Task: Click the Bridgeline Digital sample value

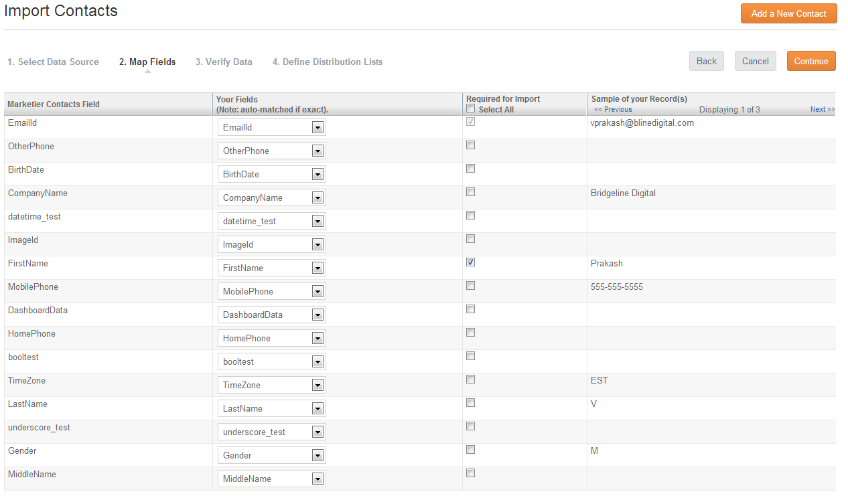Action: 623,193
